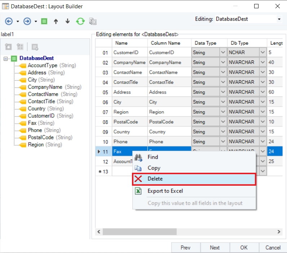Viewport: 287px width, 253px height.
Task: Click the Name cell of row 03
Action: (129, 72)
